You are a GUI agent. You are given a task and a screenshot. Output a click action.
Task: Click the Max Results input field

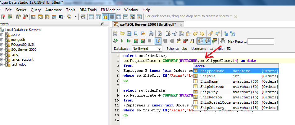[261, 41]
